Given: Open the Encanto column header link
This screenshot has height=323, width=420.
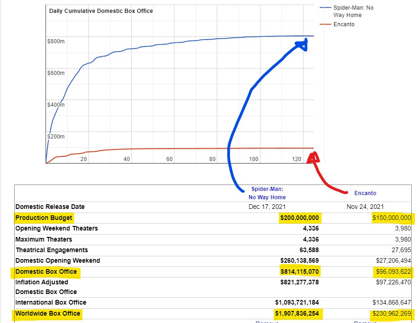Looking at the screenshot, I should [x=365, y=193].
